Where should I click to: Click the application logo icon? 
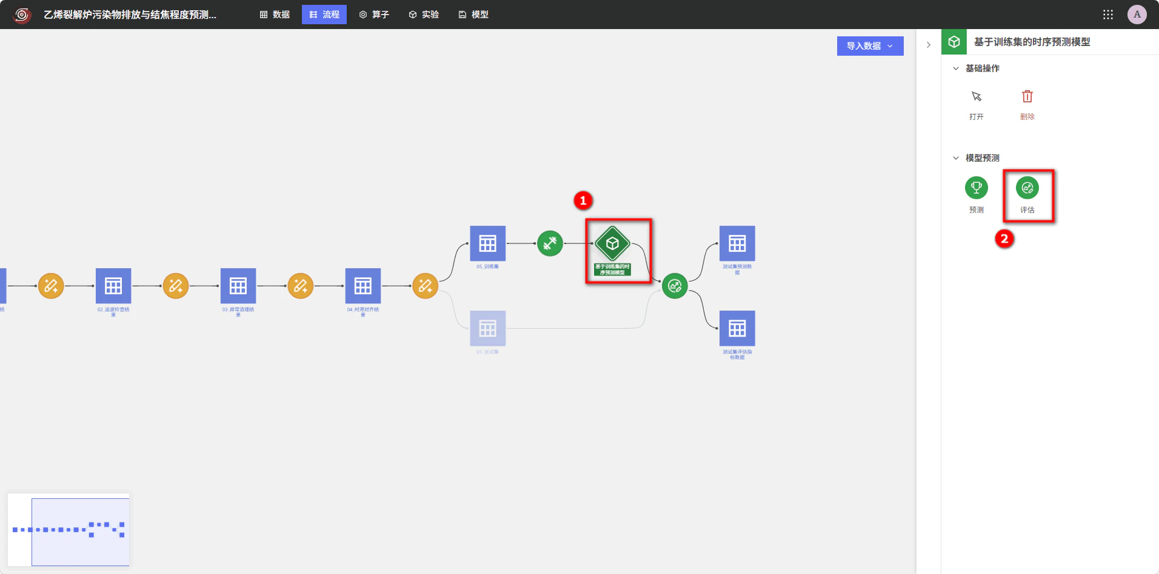[22, 15]
